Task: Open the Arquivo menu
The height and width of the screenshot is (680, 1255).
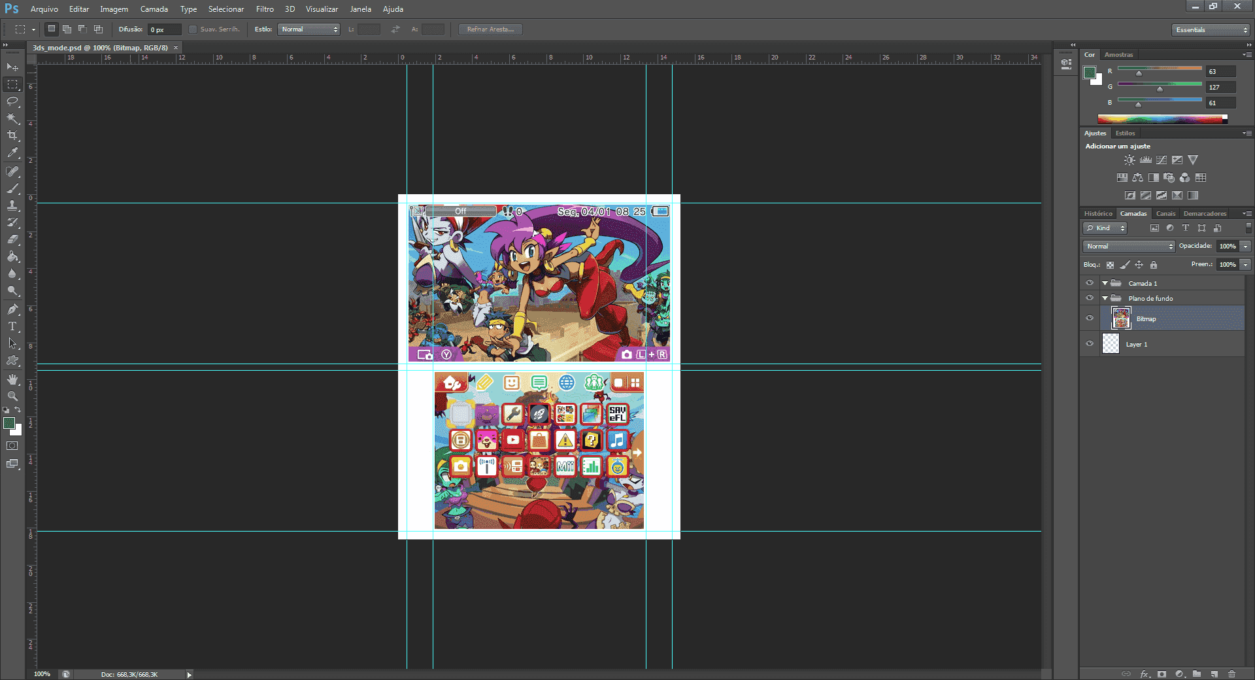Action: tap(44, 9)
